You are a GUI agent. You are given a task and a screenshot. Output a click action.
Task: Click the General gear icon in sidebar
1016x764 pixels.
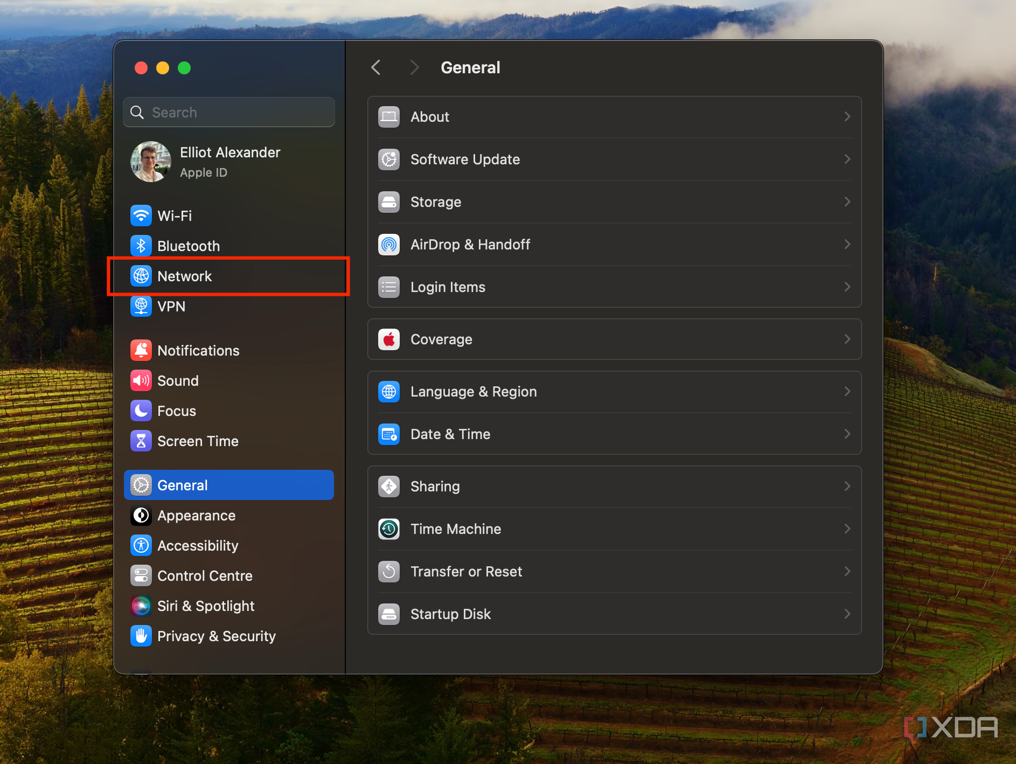click(x=141, y=485)
